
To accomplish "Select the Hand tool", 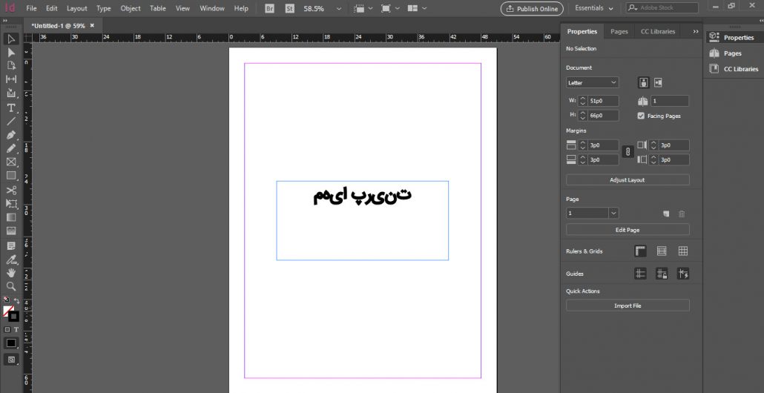I will point(11,273).
